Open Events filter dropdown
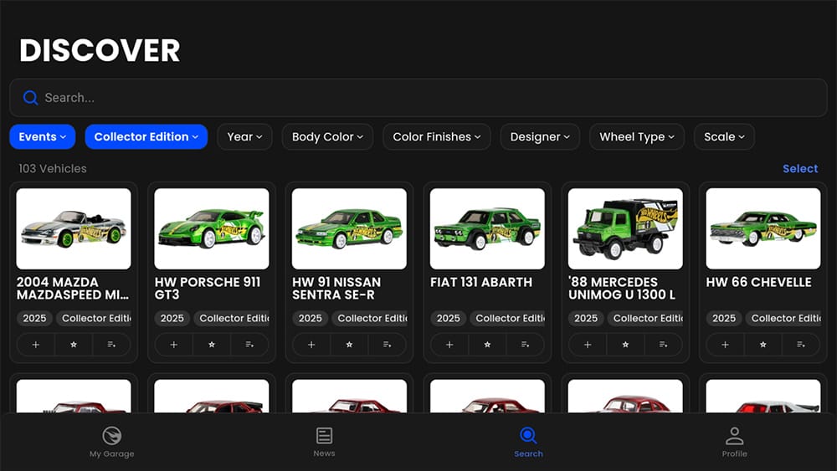 42,136
